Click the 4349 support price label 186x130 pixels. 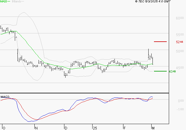[x=172, y=71]
